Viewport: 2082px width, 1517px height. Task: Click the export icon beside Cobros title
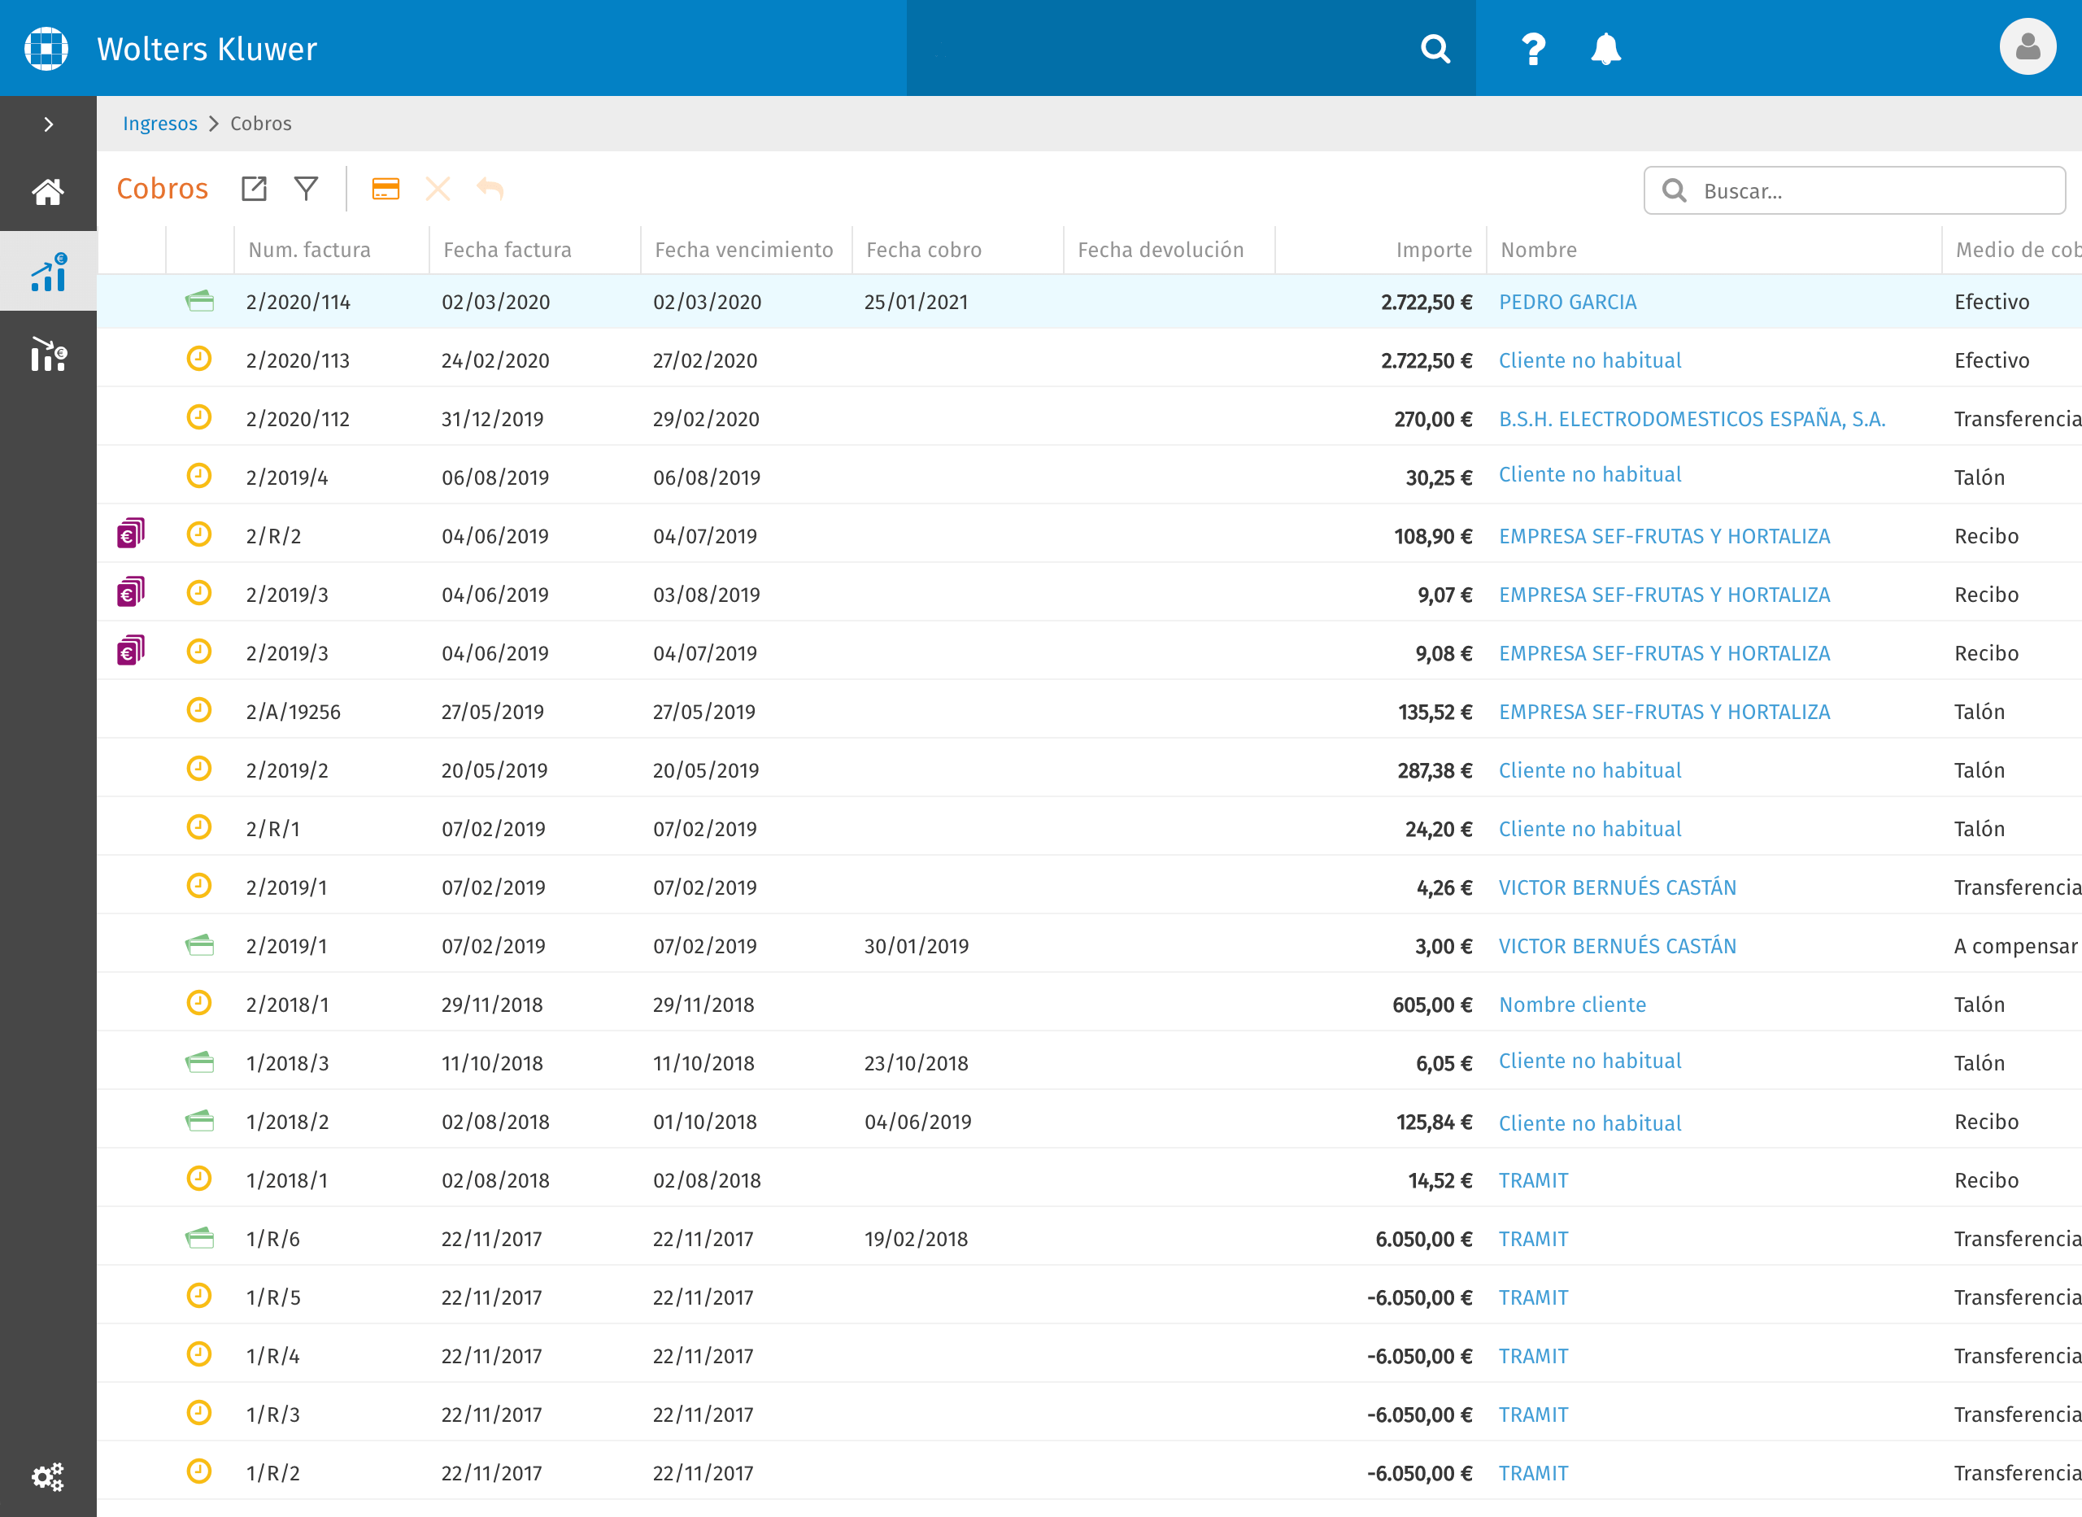pos(254,188)
